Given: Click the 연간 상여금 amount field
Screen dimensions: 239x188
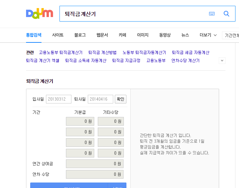Looking at the screenshot, I should pyautogui.click(x=95, y=164).
